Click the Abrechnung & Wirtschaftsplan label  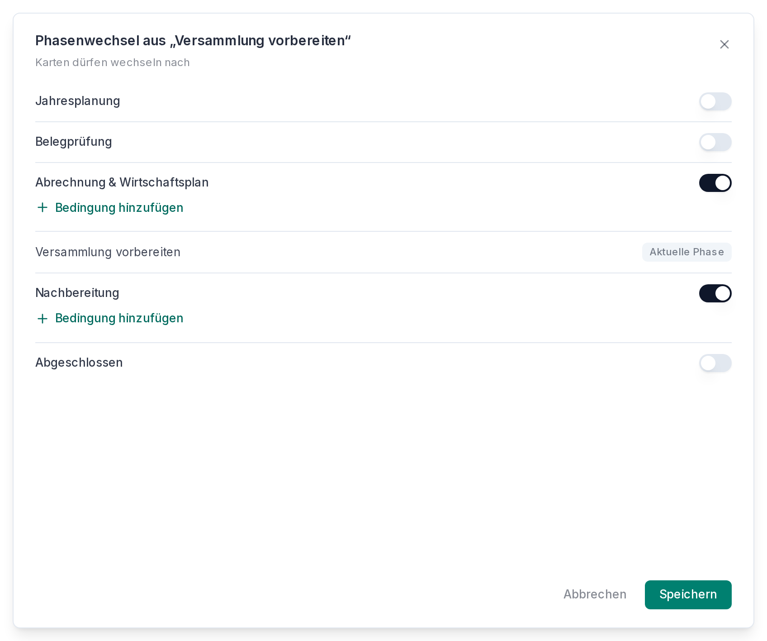[122, 182]
